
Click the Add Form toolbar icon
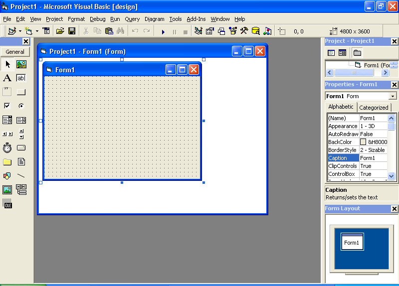tap(29, 31)
